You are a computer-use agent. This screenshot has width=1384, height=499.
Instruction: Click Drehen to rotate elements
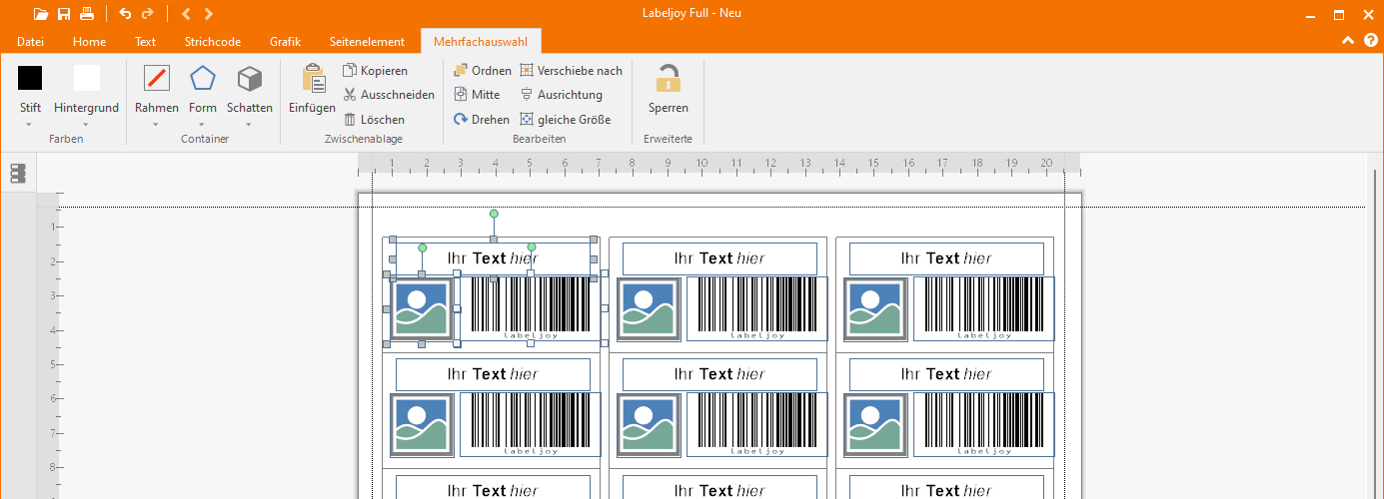pyautogui.click(x=481, y=119)
